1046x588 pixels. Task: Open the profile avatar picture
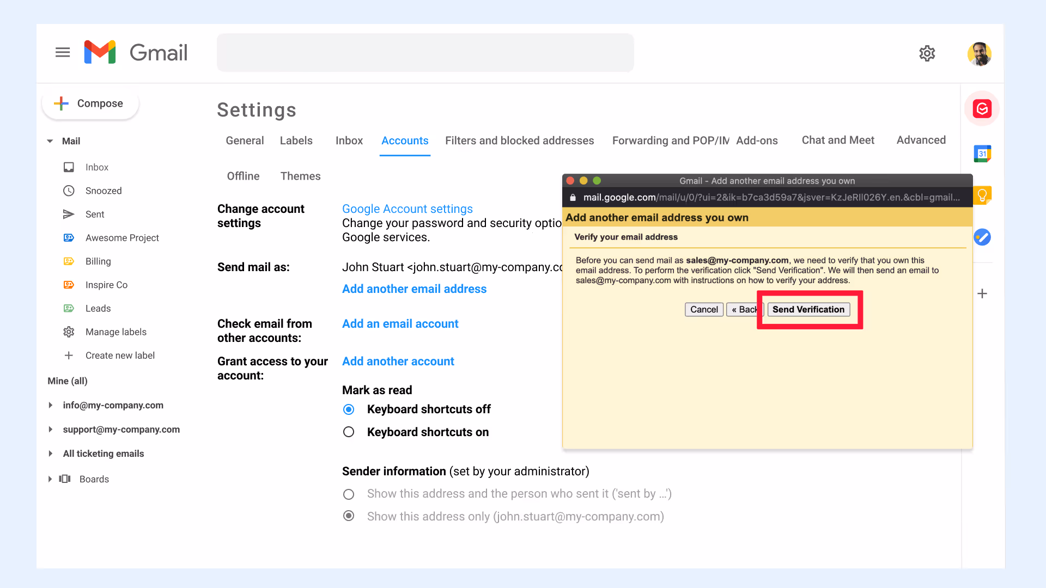click(x=979, y=53)
